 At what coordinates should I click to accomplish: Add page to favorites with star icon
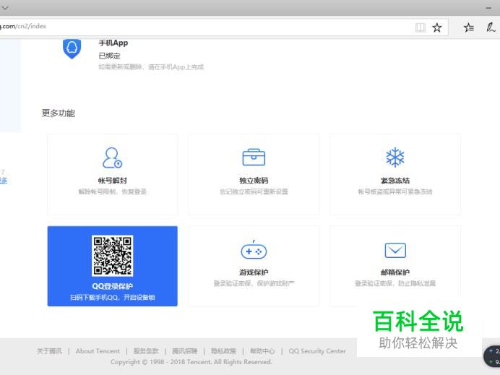click(x=437, y=27)
